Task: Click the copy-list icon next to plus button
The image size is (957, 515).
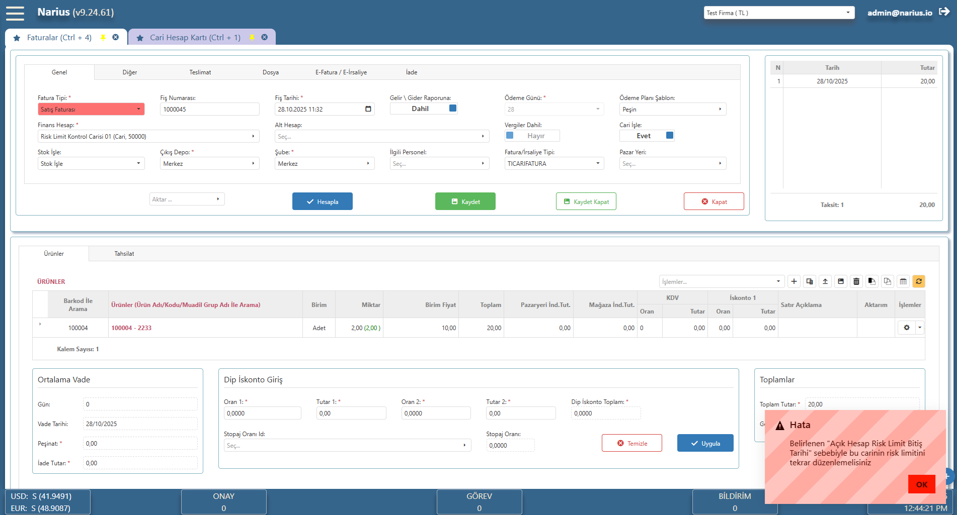Action: 810,281
